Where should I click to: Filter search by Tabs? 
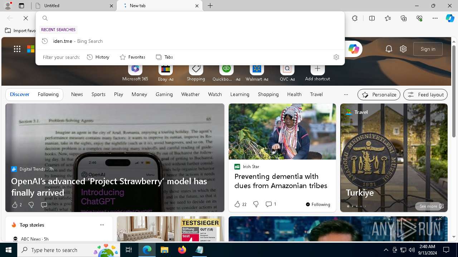coord(164,57)
